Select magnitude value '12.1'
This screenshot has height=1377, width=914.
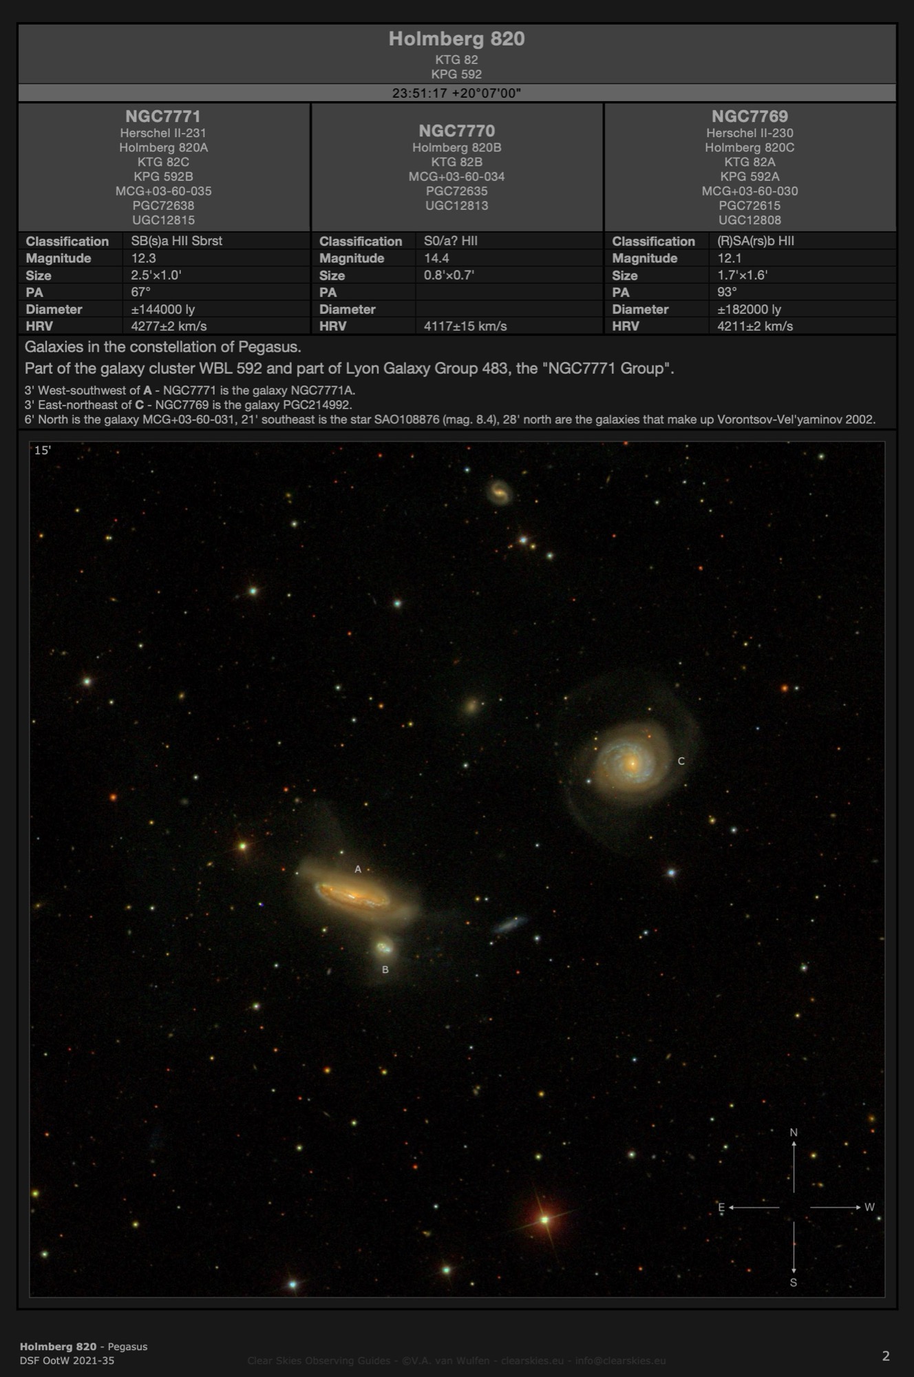coord(730,257)
